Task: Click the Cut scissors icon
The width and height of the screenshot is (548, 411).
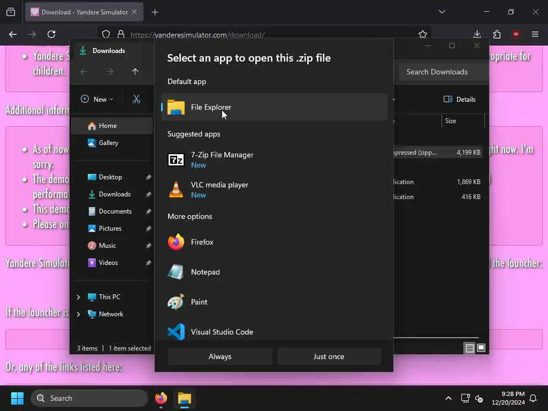Action: coord(136,99)
